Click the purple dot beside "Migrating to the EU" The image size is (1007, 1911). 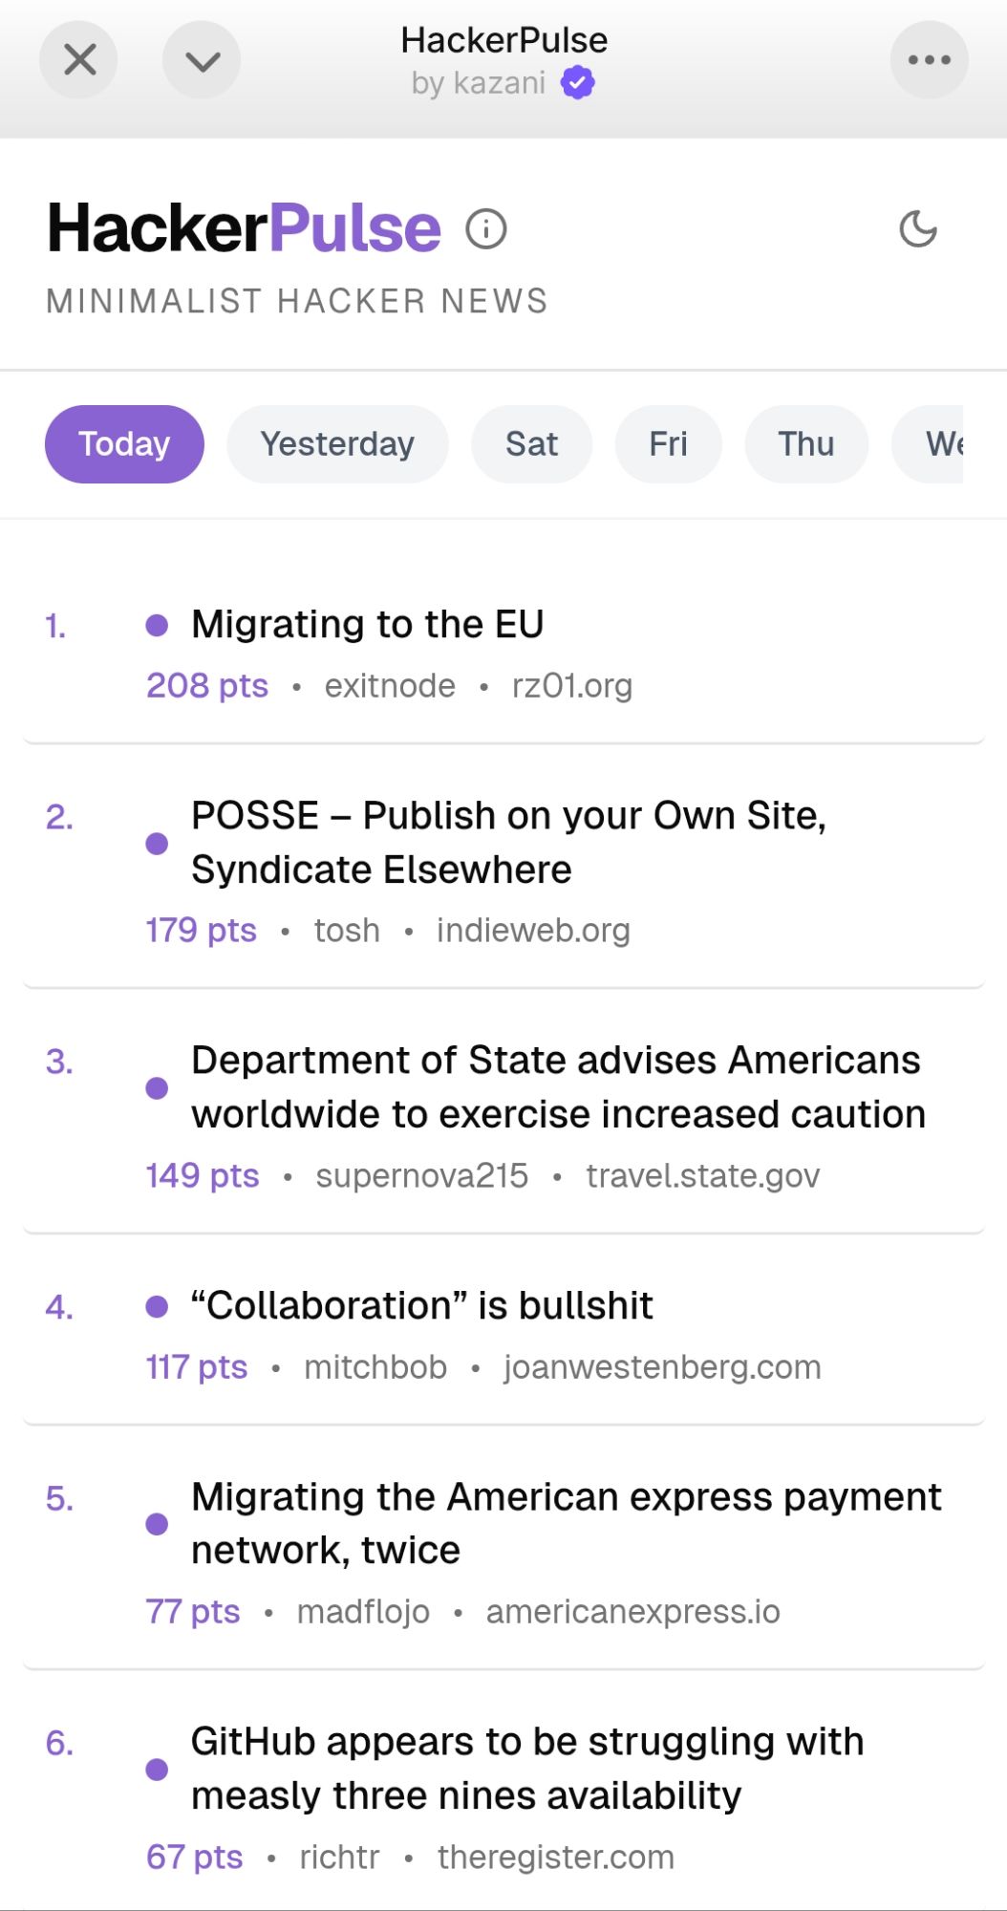point(157,626)
